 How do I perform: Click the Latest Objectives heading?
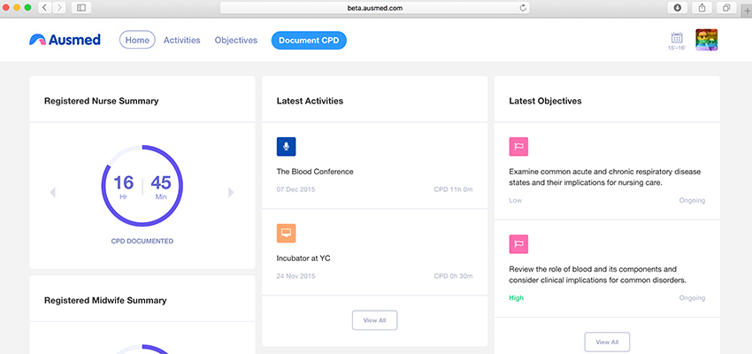(545, 101)
